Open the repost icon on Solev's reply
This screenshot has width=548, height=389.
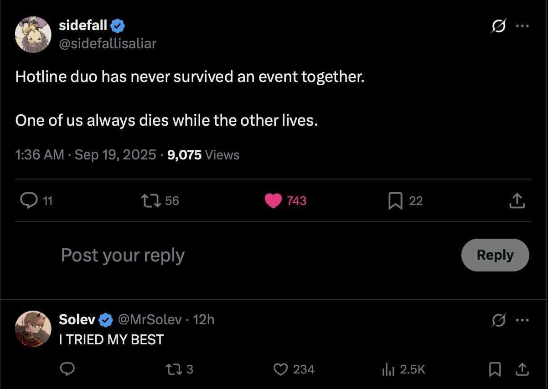pyautogui.click(x=173, y=369)
